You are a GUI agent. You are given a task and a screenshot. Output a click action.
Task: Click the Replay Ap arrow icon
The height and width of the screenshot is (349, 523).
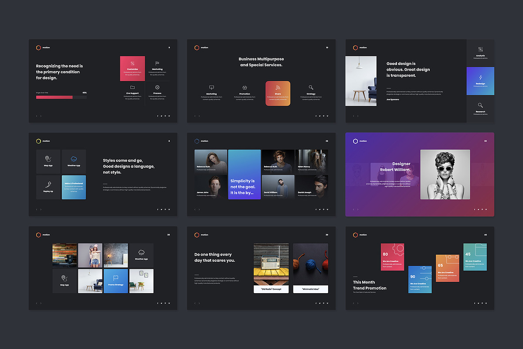pos(48,185)
